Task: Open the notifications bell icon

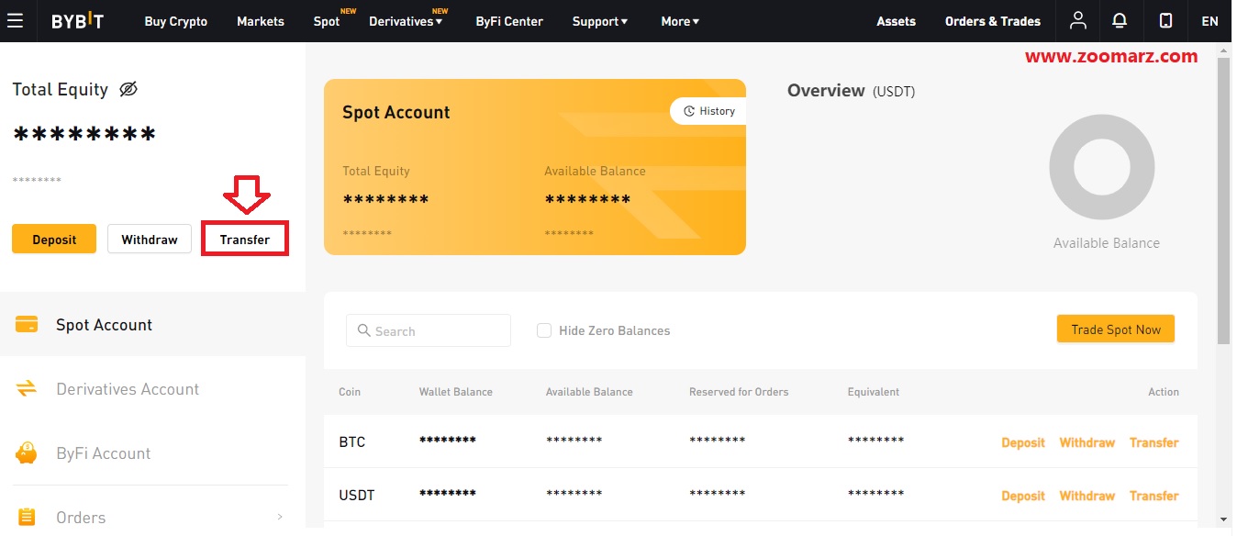Action: pos(1120,20)
